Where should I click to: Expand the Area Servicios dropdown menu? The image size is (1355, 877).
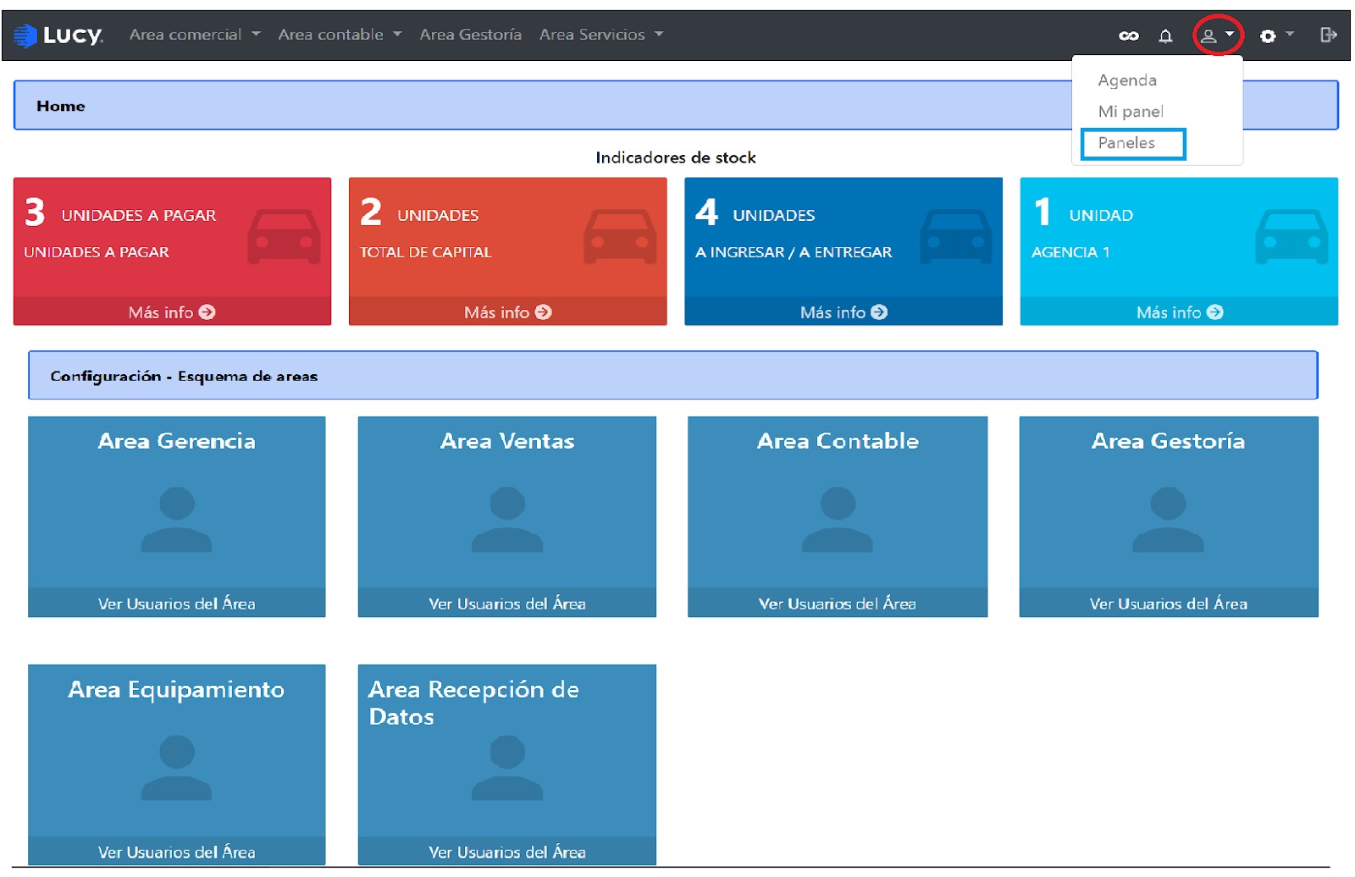pyautogui.click(x=601, y=35)
